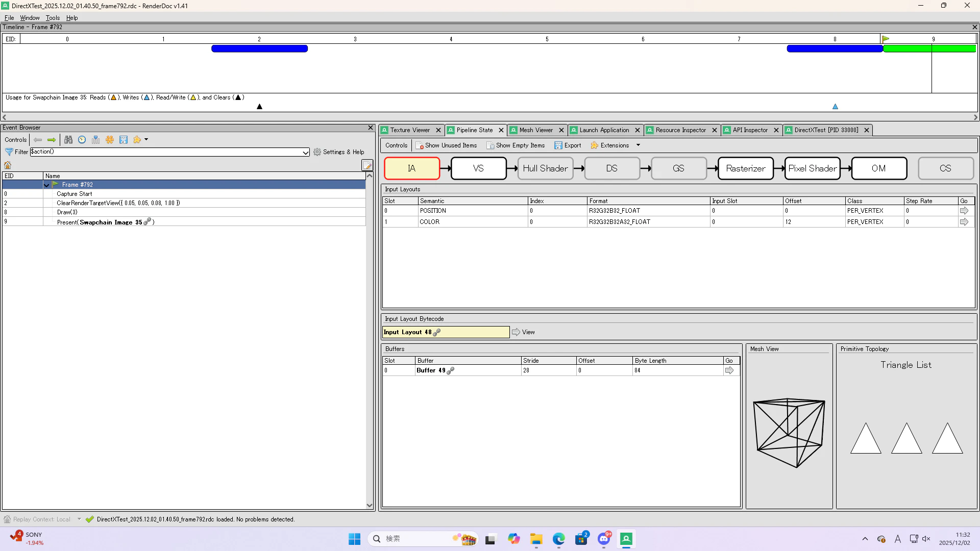Open the Filter expression dropdown arrow
The image size is (980, 551).
pyautogui.click(x=305, y=152)
